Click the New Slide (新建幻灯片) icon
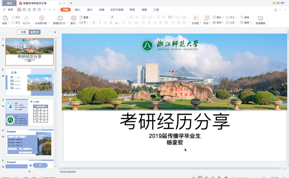Image resolution: width=289 pixels, height=178 pixels. tap(60, 18)
